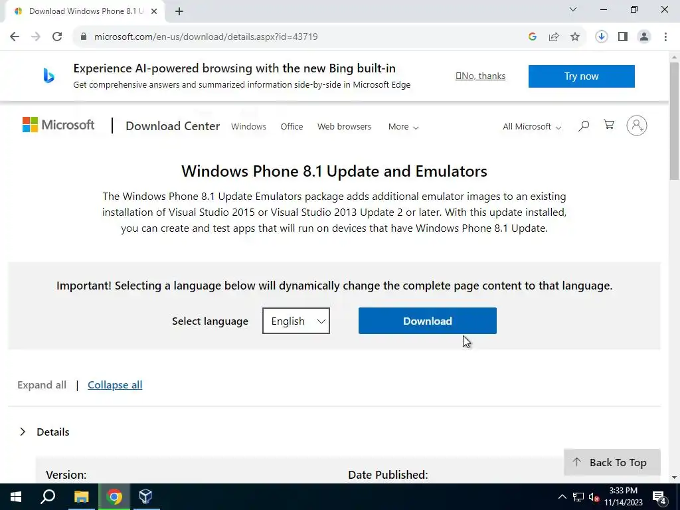This screenshot has height=510, width=680.
Task: Open File Explorer from taskbar
Action: pos(81,497)
